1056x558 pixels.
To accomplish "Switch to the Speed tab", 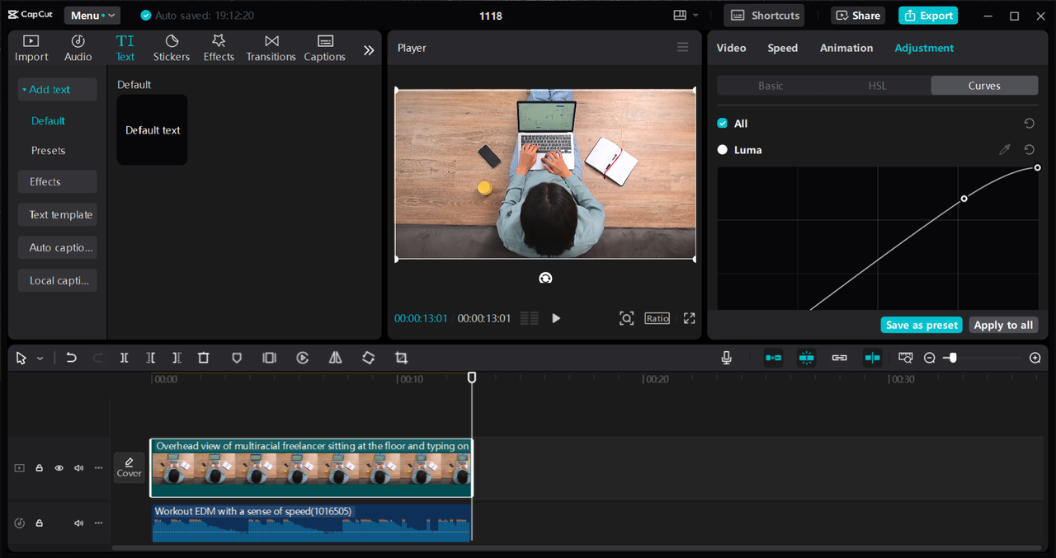I will click(x=782, y=48).
